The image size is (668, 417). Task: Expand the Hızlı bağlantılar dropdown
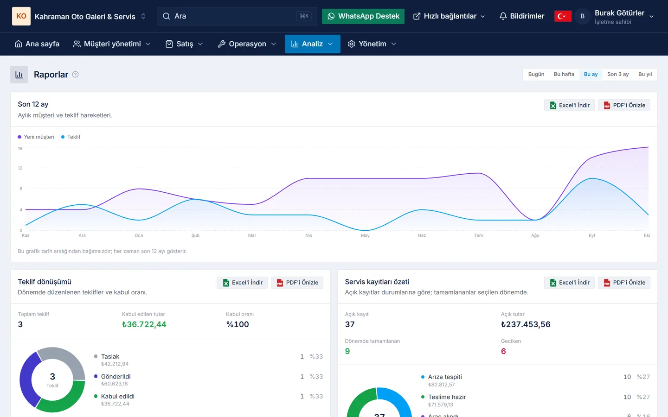(x=449, y=16)
